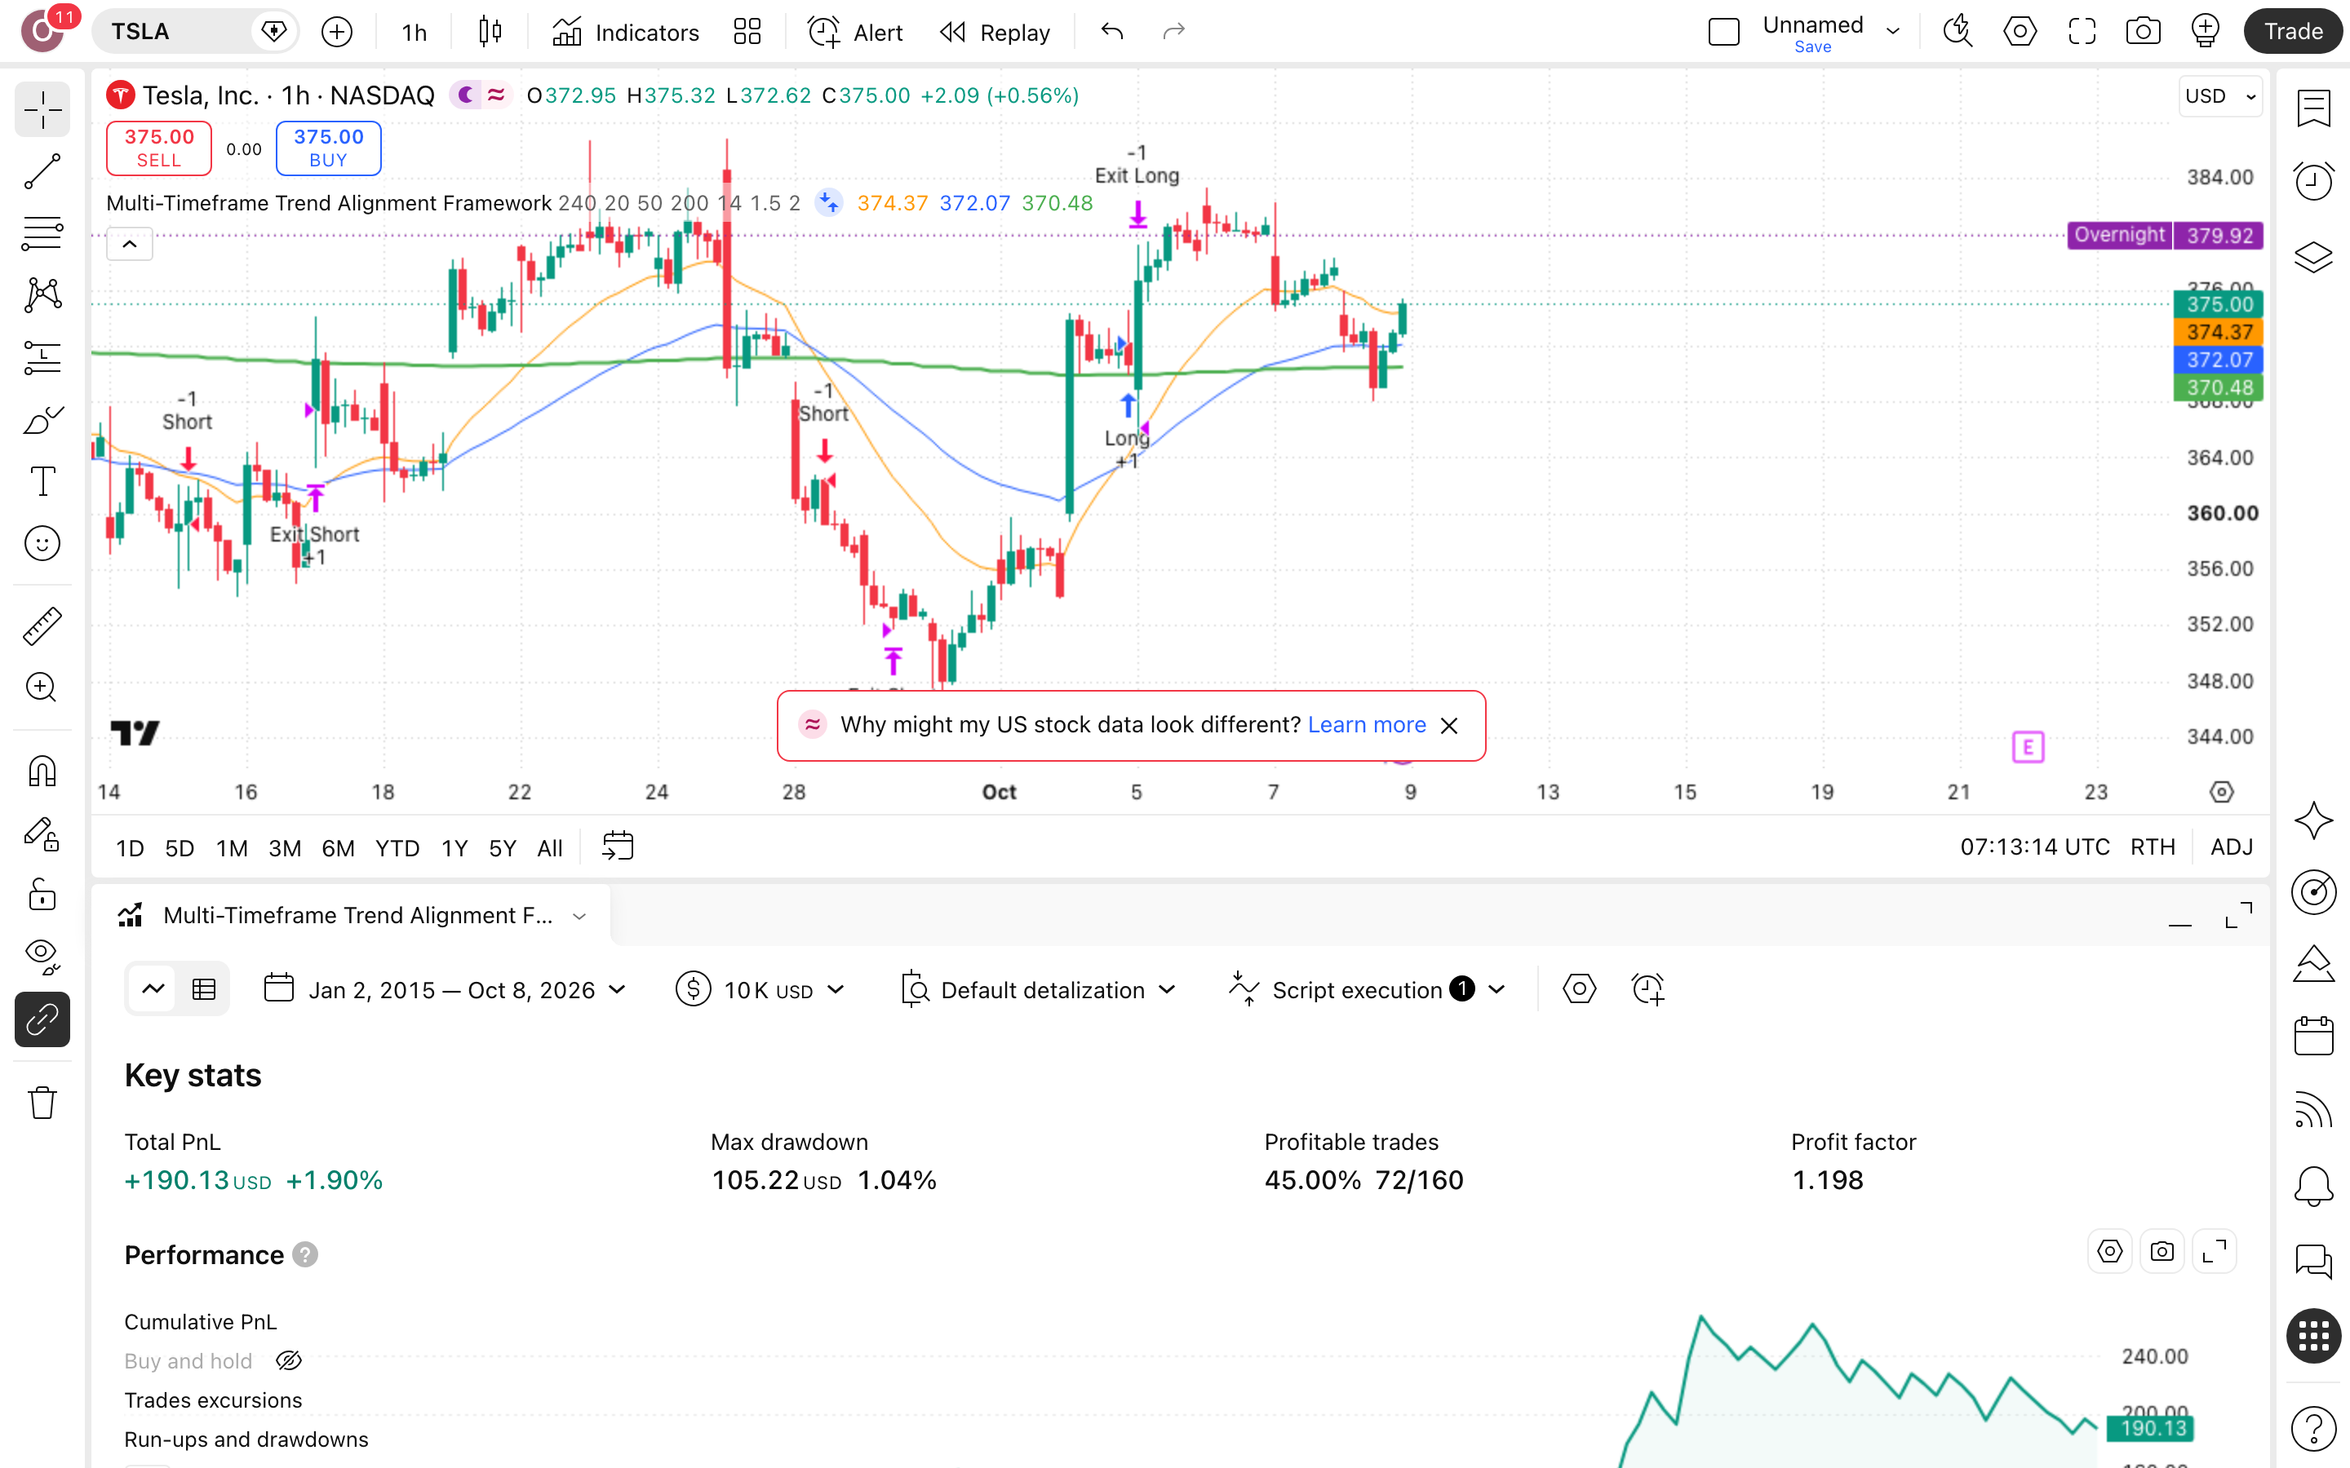
Task: Collapse the indicator legend arrow
Action: pyautogui.click(x=129, y=244)
